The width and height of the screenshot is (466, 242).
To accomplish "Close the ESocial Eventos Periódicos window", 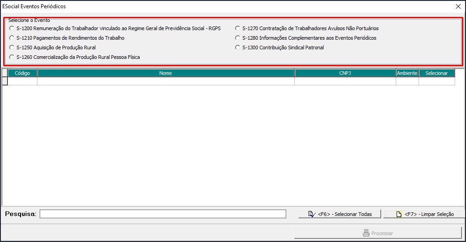I will coord(458,6).
